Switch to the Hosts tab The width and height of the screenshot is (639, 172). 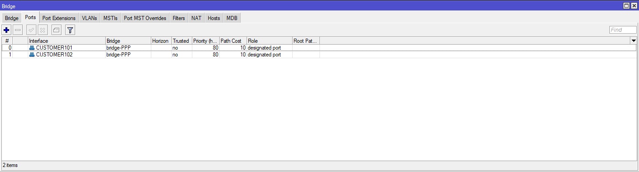[x=214, y=18]
